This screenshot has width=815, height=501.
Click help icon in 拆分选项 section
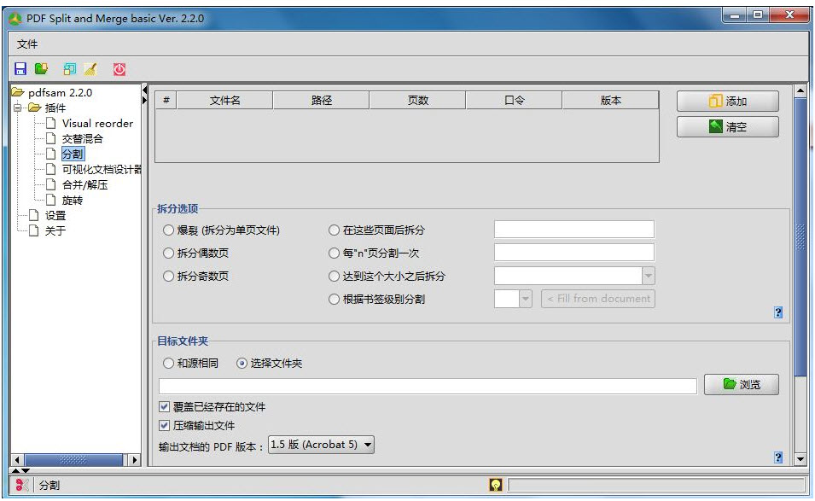(777, 312)
